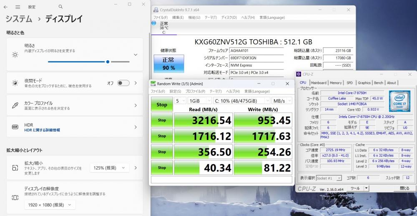Image resolution: width=417 pixels, height=216 pixels.
Task: Go back using the Settings back arrow
Action: (5, 7)
